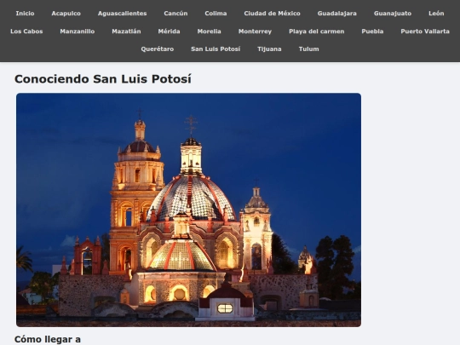Select the Puebla link
This screenshot has height=345, width=460.
[372, 32]
